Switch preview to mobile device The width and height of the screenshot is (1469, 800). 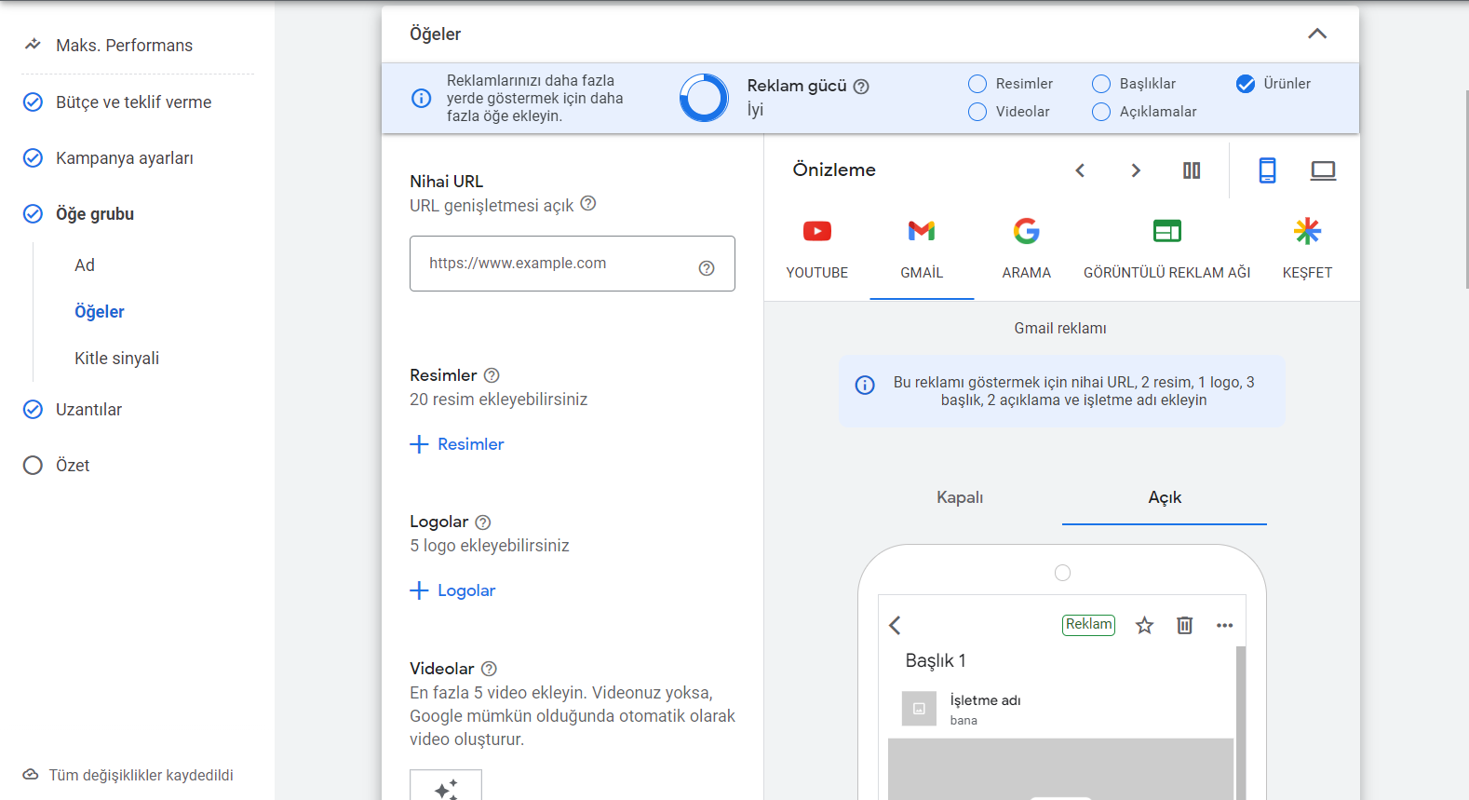[x=1267, y=170]
